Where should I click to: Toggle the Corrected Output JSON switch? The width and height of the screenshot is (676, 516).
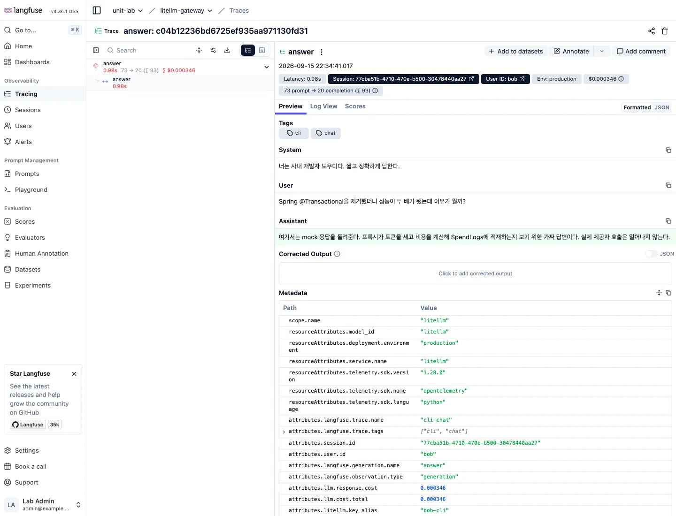tap(651, 254)
